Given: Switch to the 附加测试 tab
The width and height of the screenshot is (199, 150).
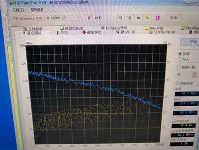Looking at the screenshot, I should (190, 28).
